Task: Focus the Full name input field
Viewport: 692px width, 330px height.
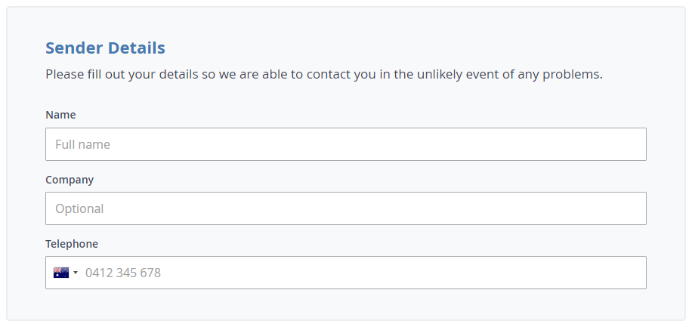Action: coord(345,144)
